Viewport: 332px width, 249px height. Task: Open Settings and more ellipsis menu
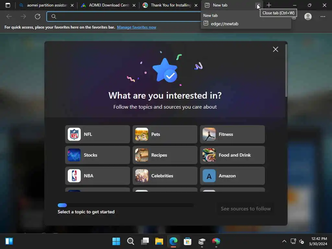coord(323,17)
